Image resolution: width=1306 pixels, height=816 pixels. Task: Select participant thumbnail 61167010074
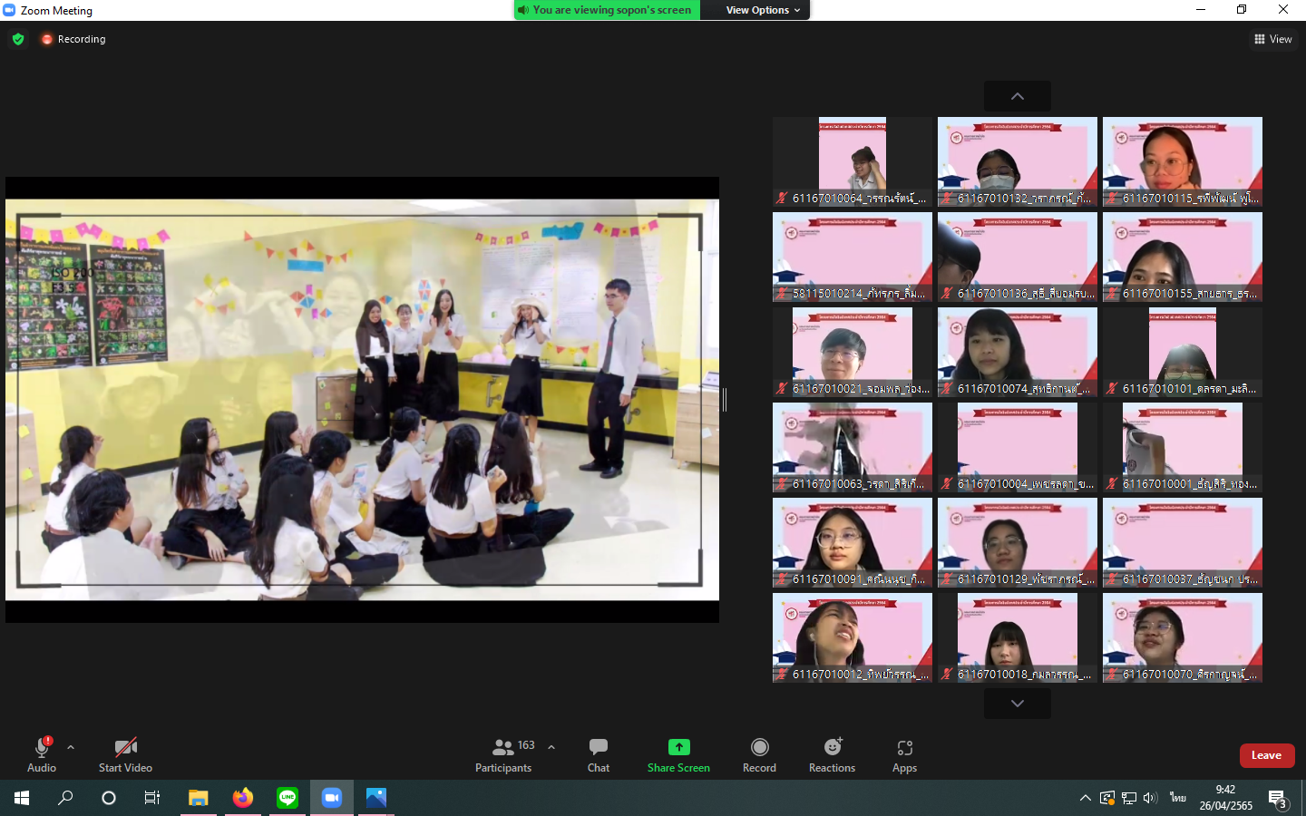pos(1017,352)
